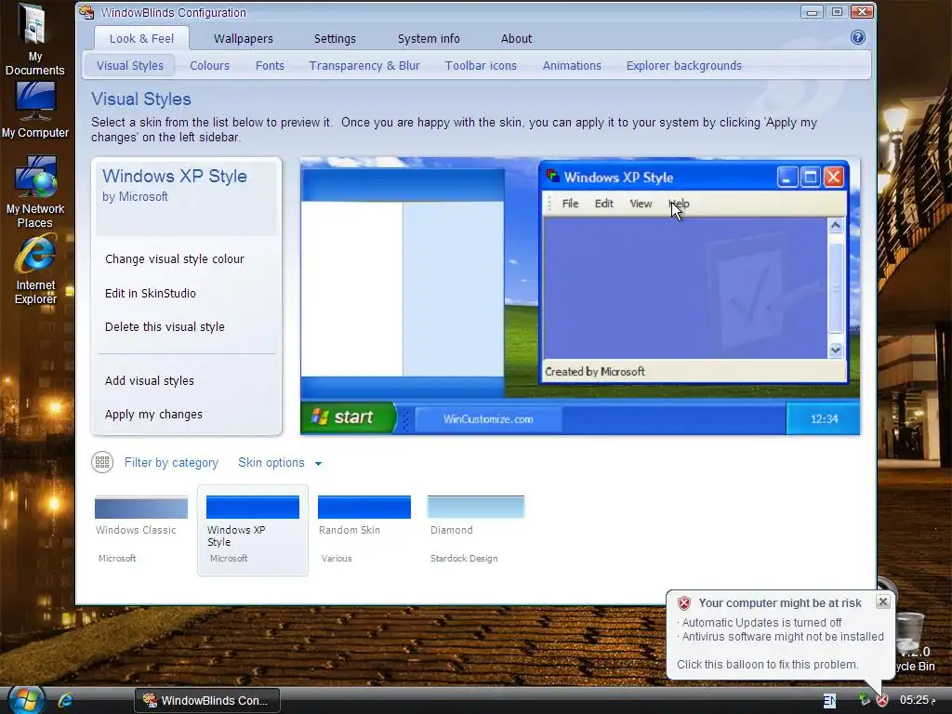The height and width of the screenshot is (714, 952).
Task: Select My Network Places desktop icon
Action: 35,192
